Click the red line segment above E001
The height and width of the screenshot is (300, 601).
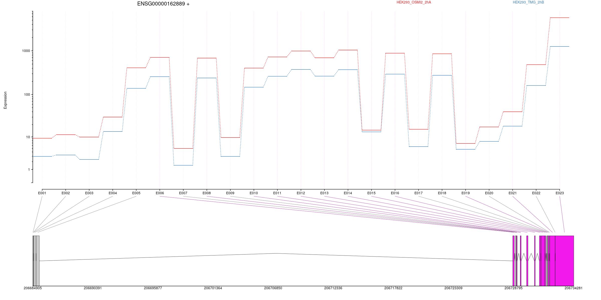click(x=42, y=138)
